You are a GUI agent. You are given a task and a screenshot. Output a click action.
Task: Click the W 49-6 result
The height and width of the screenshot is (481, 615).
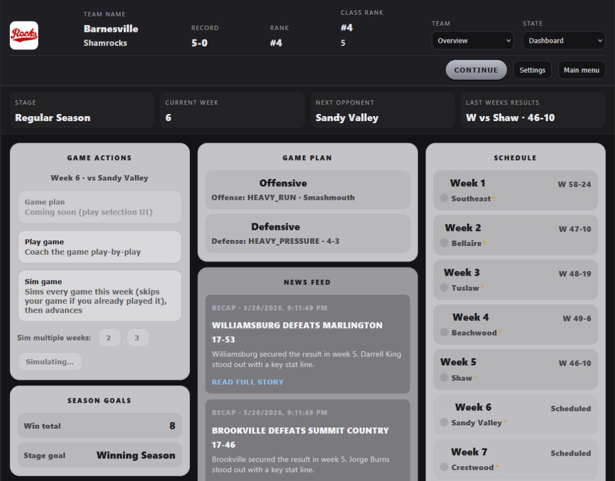click(x=576, y=318)
